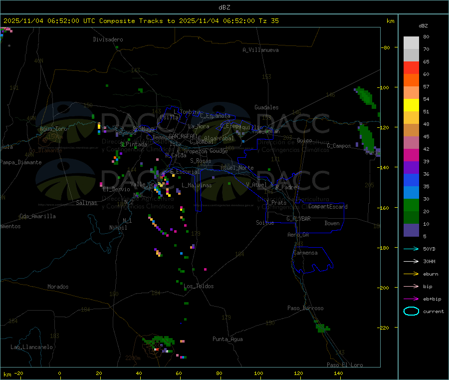Click the 'V_Atuel' map label
This screenshot has height=380, width=449.
click(x=256, y=185)
